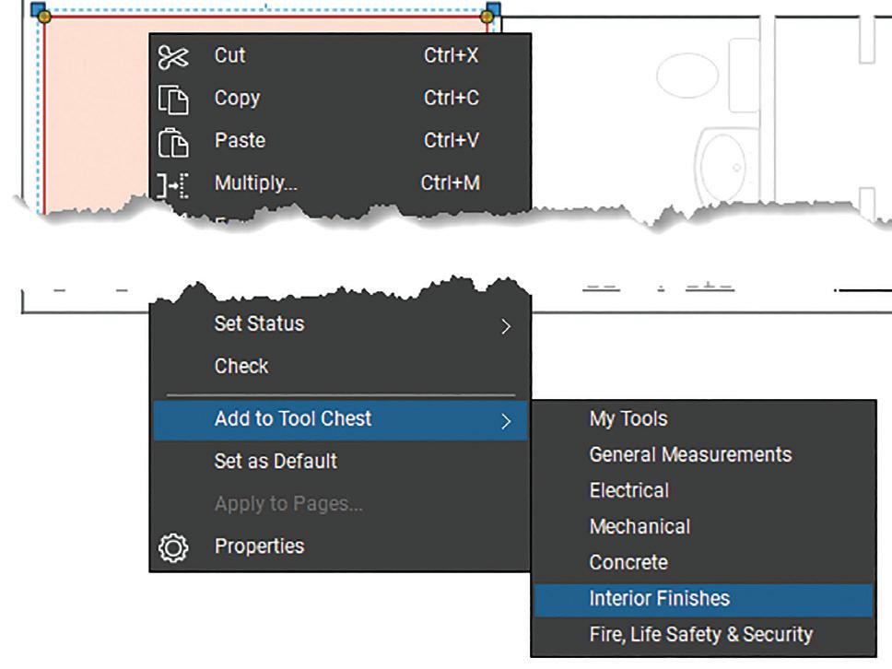Click the Multiply icon
This screenshot has height=669, width=892.
click(x=172, y=183)
